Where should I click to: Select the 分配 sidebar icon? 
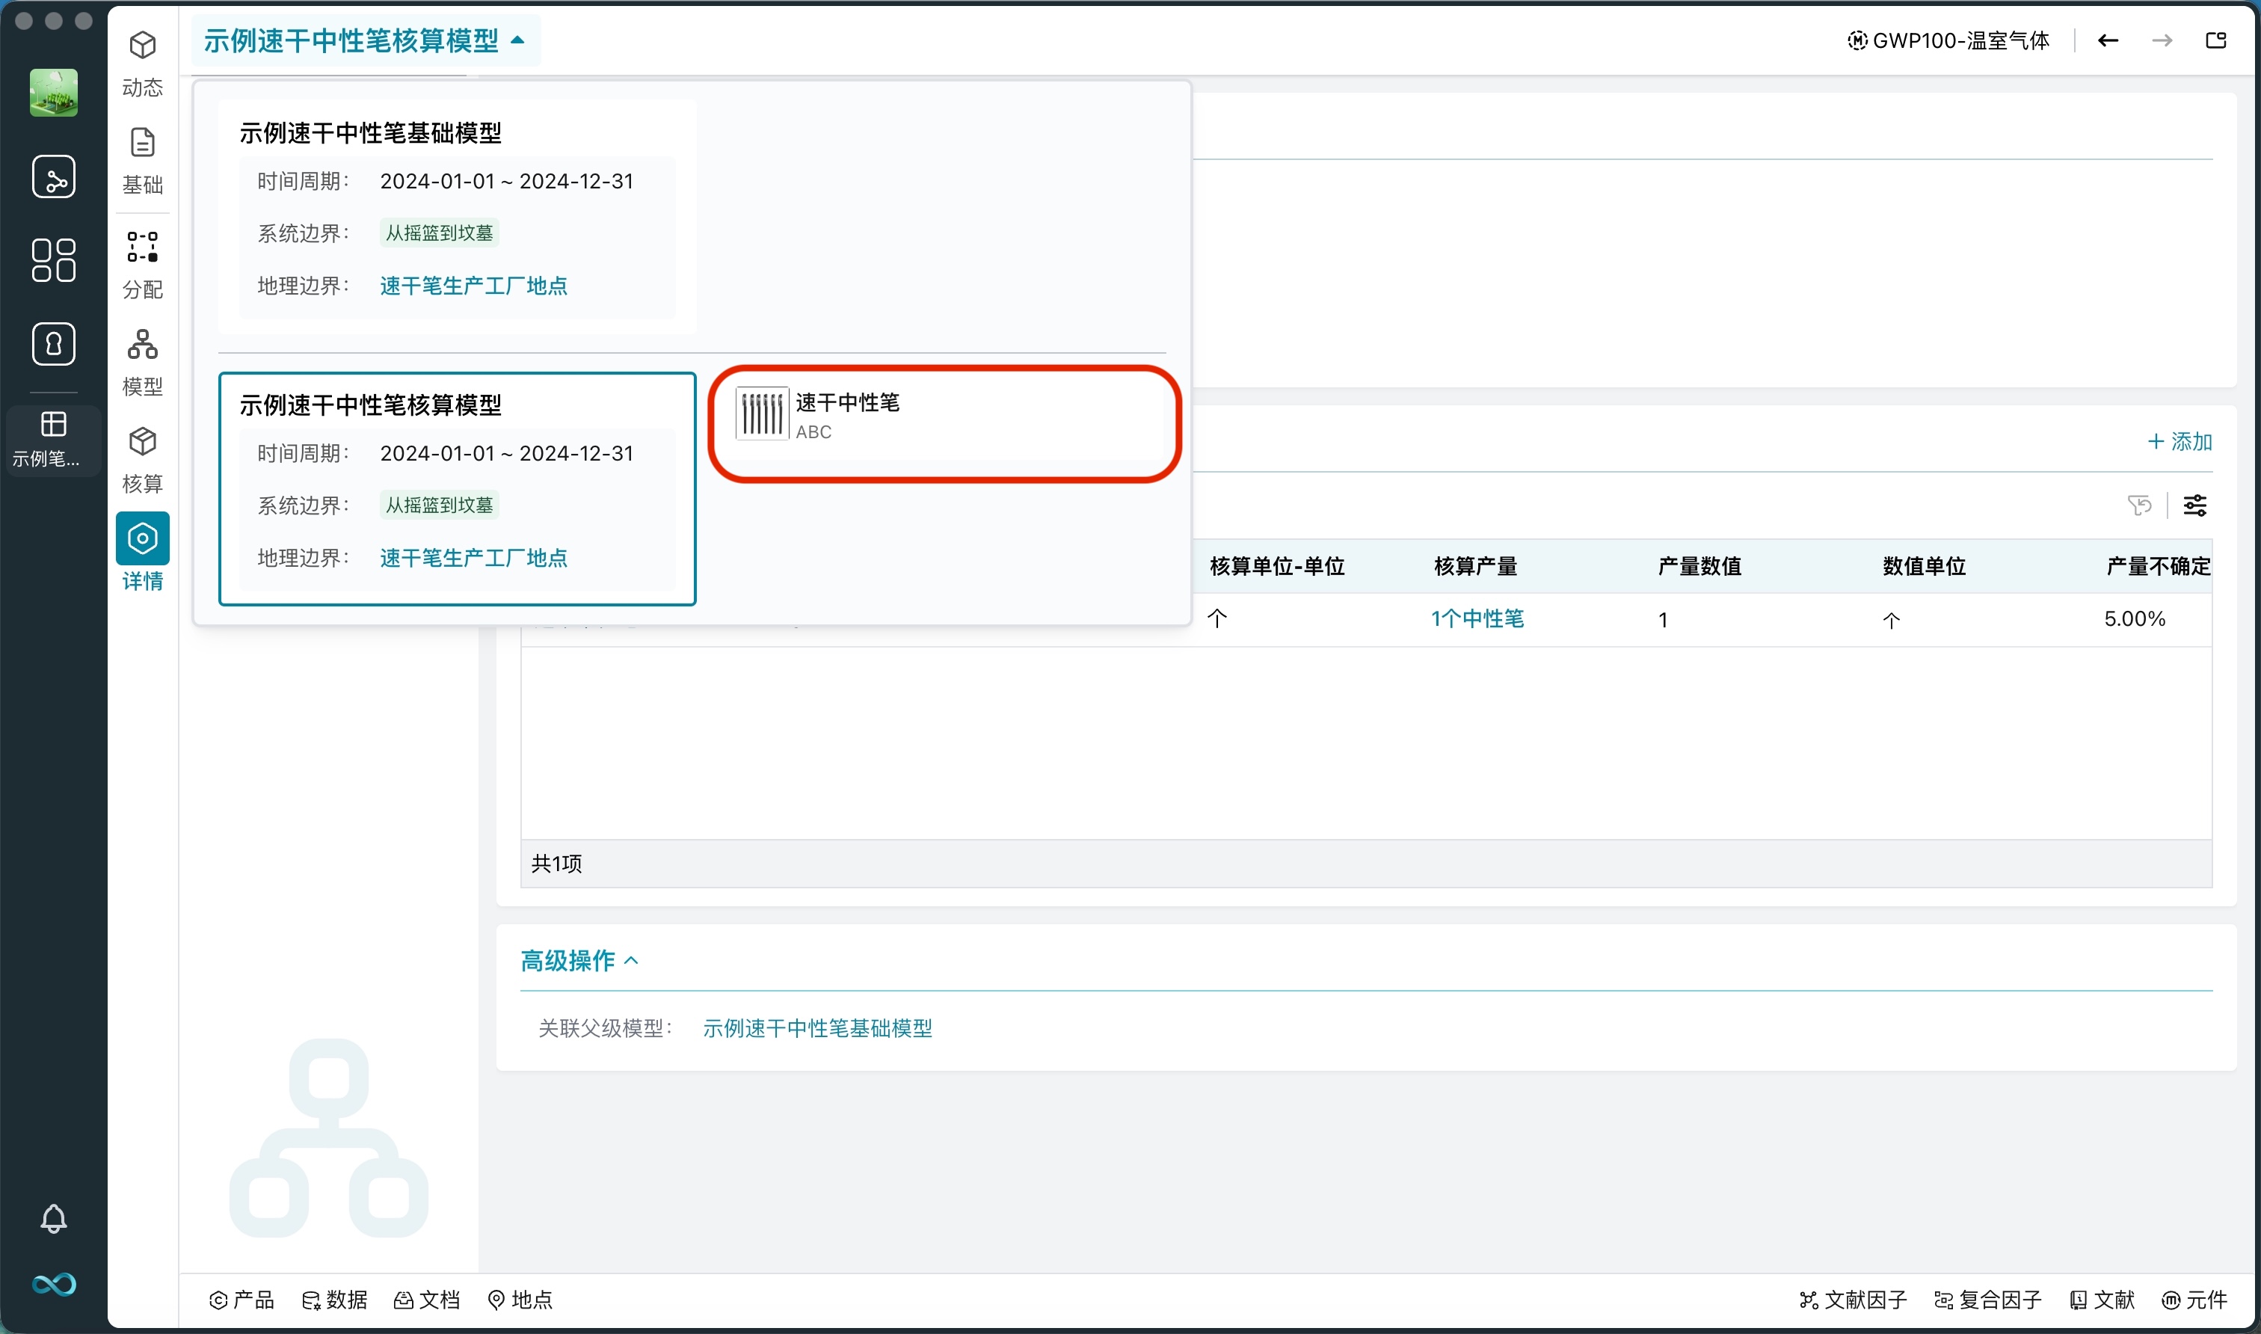(x=142, y=265)
